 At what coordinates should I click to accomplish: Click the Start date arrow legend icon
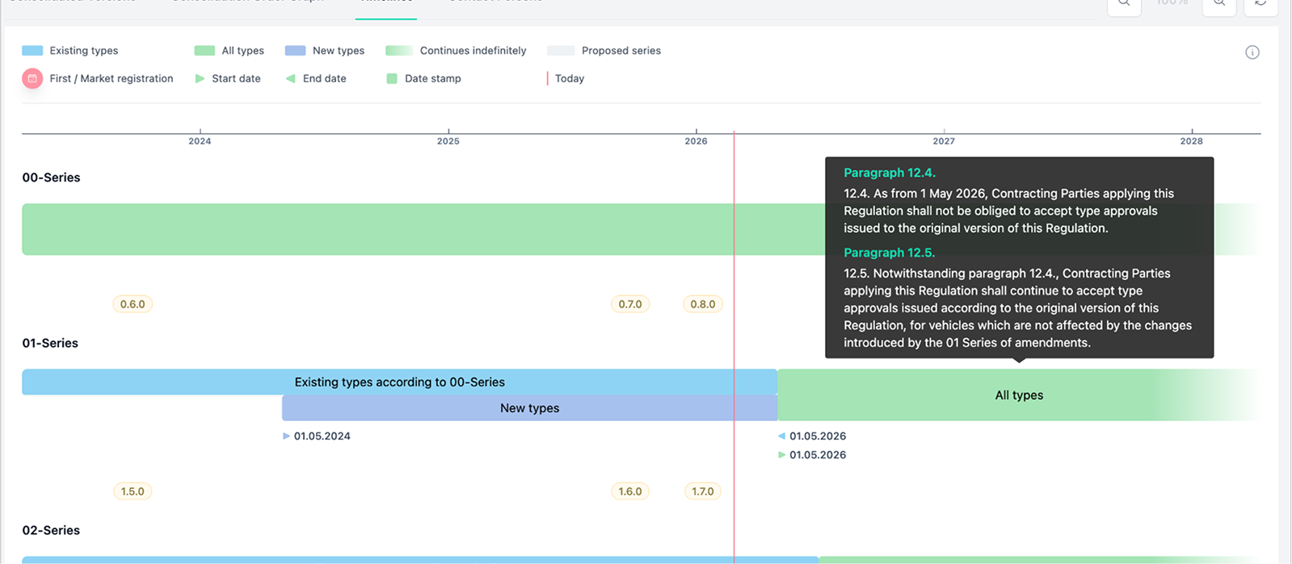coord(200,78)
